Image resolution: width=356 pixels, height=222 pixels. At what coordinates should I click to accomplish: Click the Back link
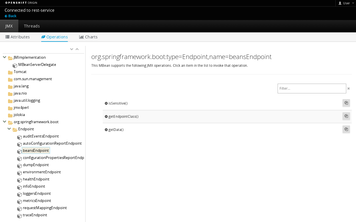click(x=11, y=16)
